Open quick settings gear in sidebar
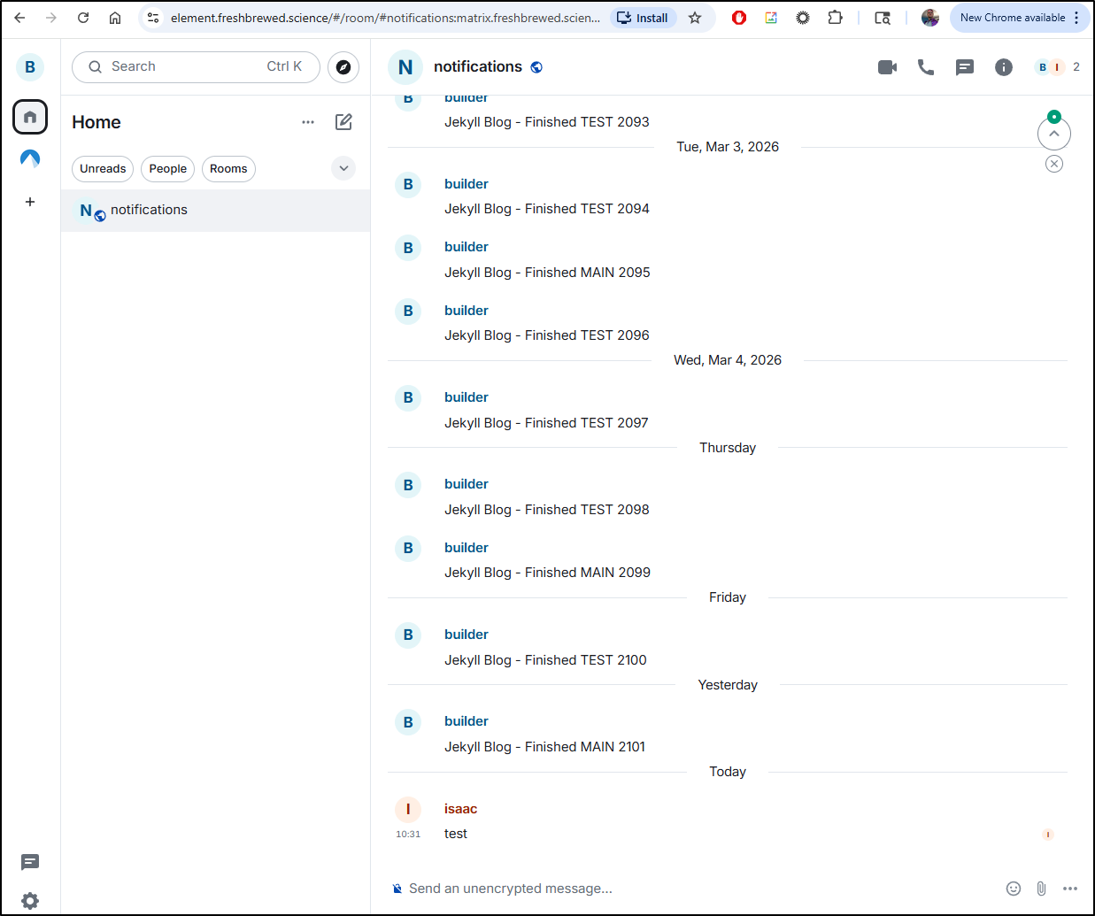This screenshot has height=916, width=1095. point(30,900)
